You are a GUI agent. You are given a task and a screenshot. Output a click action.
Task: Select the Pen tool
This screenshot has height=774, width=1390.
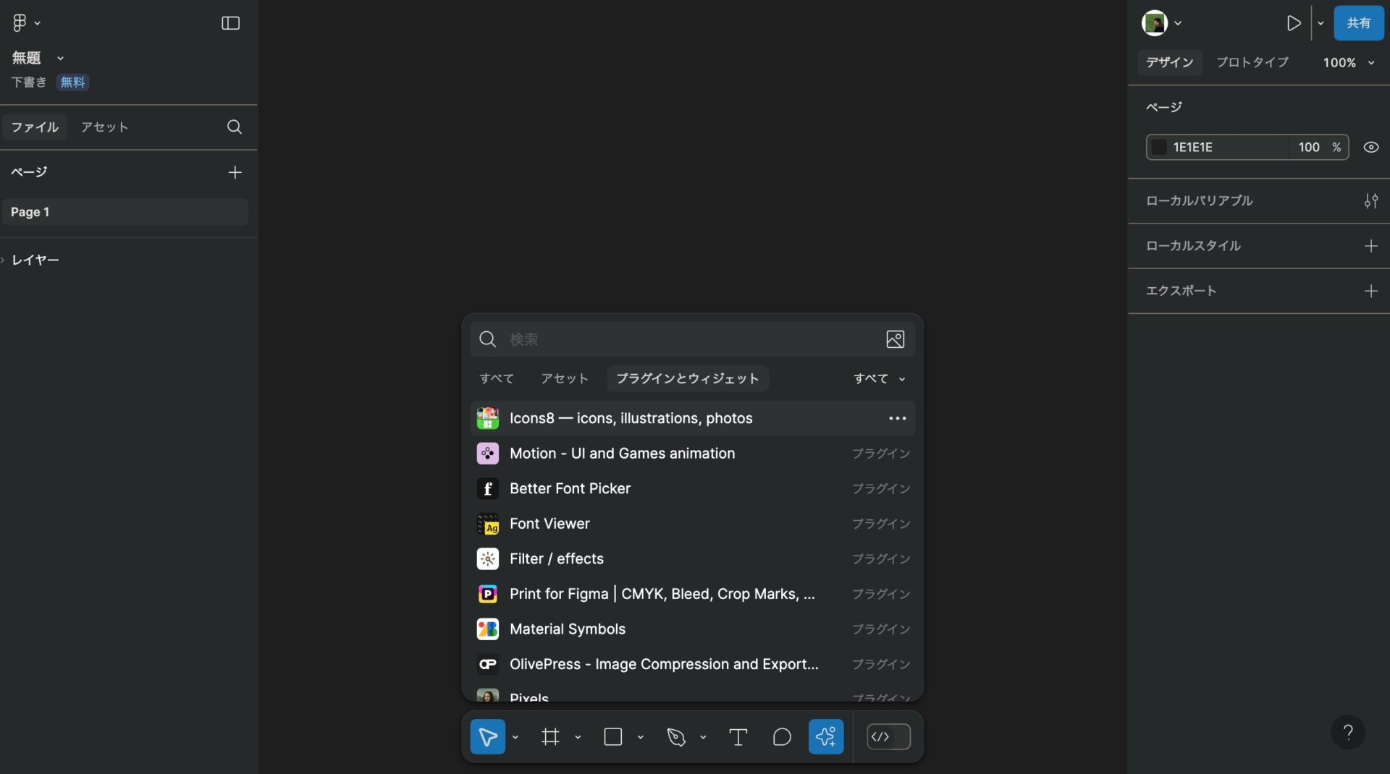tap(676, 736)
